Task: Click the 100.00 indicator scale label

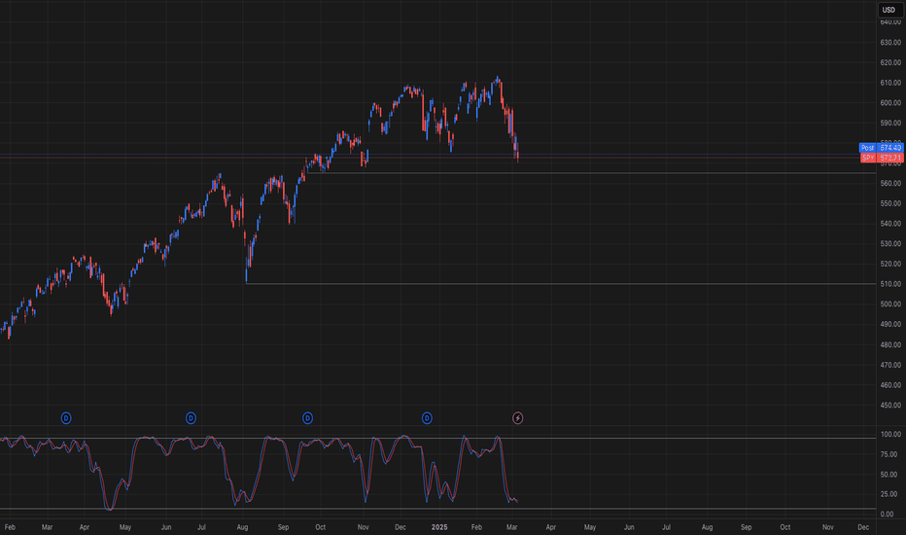Action: click(890, 435)
